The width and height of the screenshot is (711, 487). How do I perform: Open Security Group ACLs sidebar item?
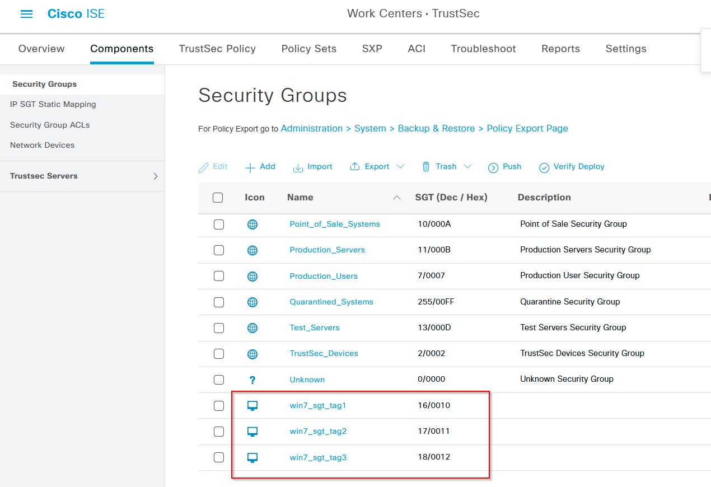click(50, 125)
